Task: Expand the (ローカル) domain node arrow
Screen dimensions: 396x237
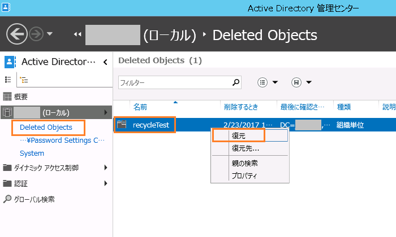Action: [106, 112]
